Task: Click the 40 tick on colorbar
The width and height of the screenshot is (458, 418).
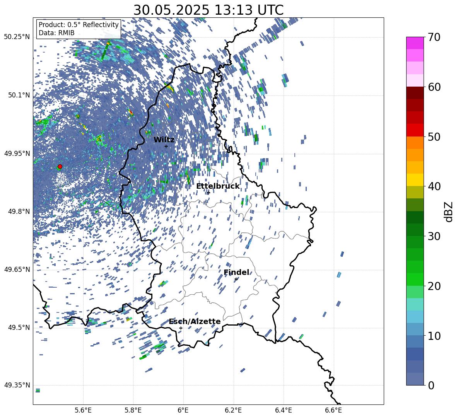Action: (x=434, y=186)
